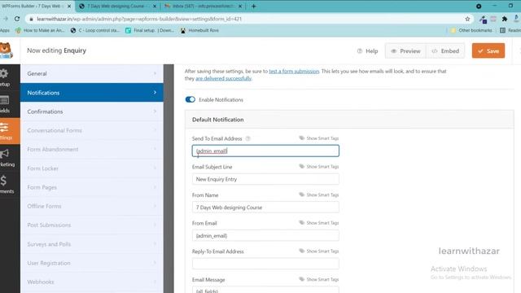This screenshot has width=521, height=293.
Task: Expand Conversational Forms settings
Action: click(92, 130)
